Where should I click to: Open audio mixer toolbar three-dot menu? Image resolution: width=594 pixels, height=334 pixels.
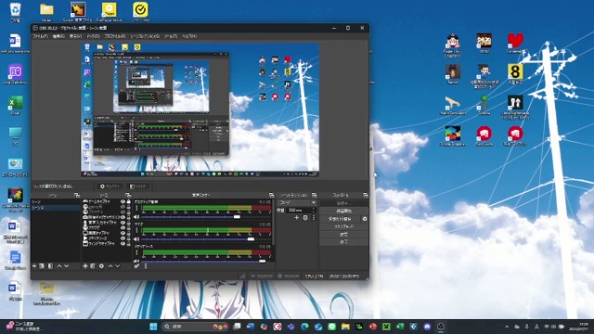(146, 266)
